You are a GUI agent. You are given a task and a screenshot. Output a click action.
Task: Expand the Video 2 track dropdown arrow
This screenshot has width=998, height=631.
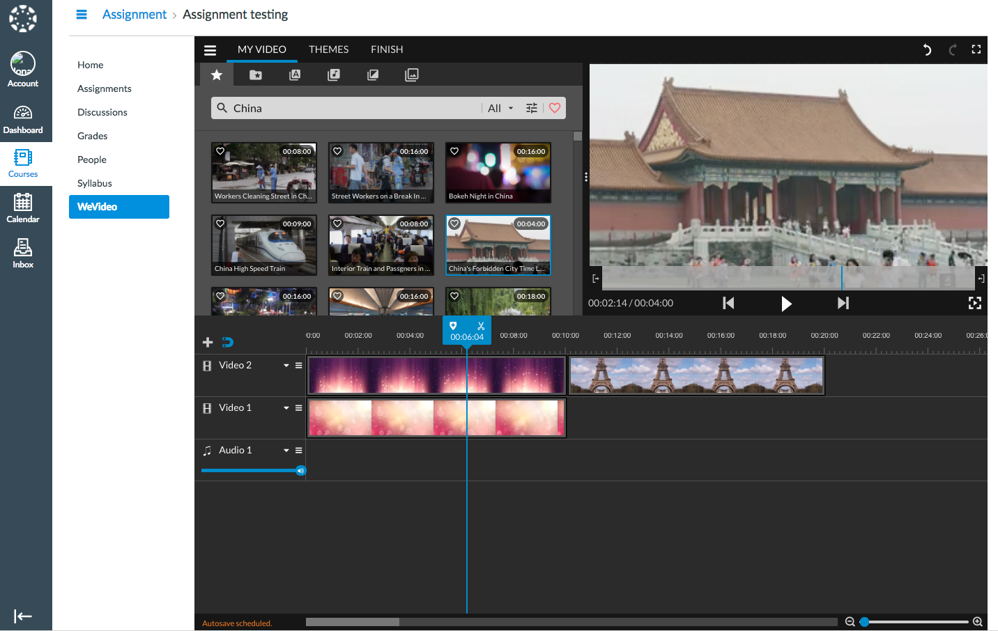(x=286, y=366)
